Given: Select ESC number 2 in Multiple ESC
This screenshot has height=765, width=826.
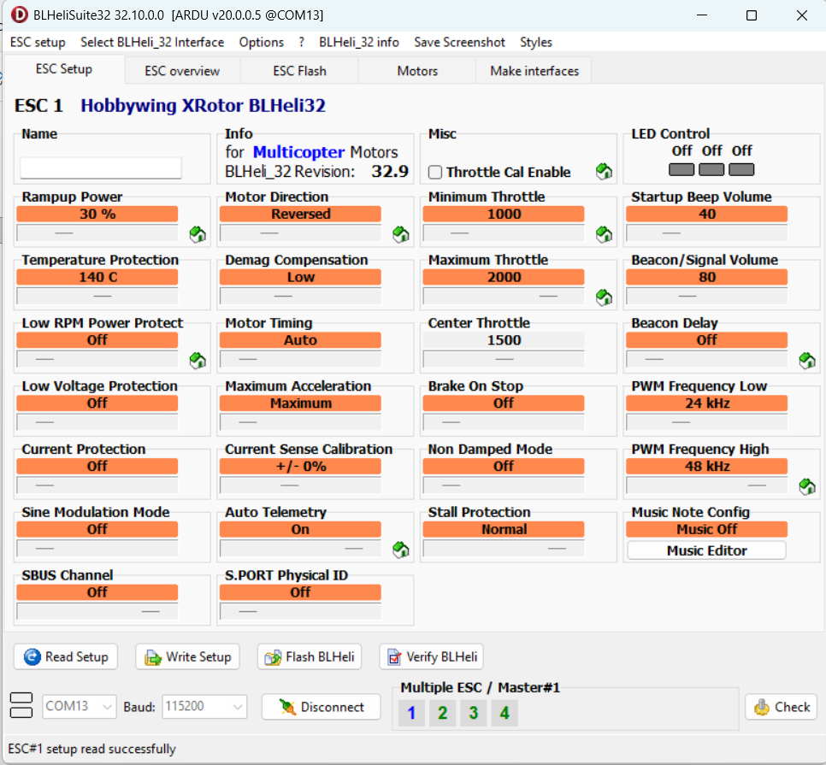Looking at the screenshot, I should point(443,713).
